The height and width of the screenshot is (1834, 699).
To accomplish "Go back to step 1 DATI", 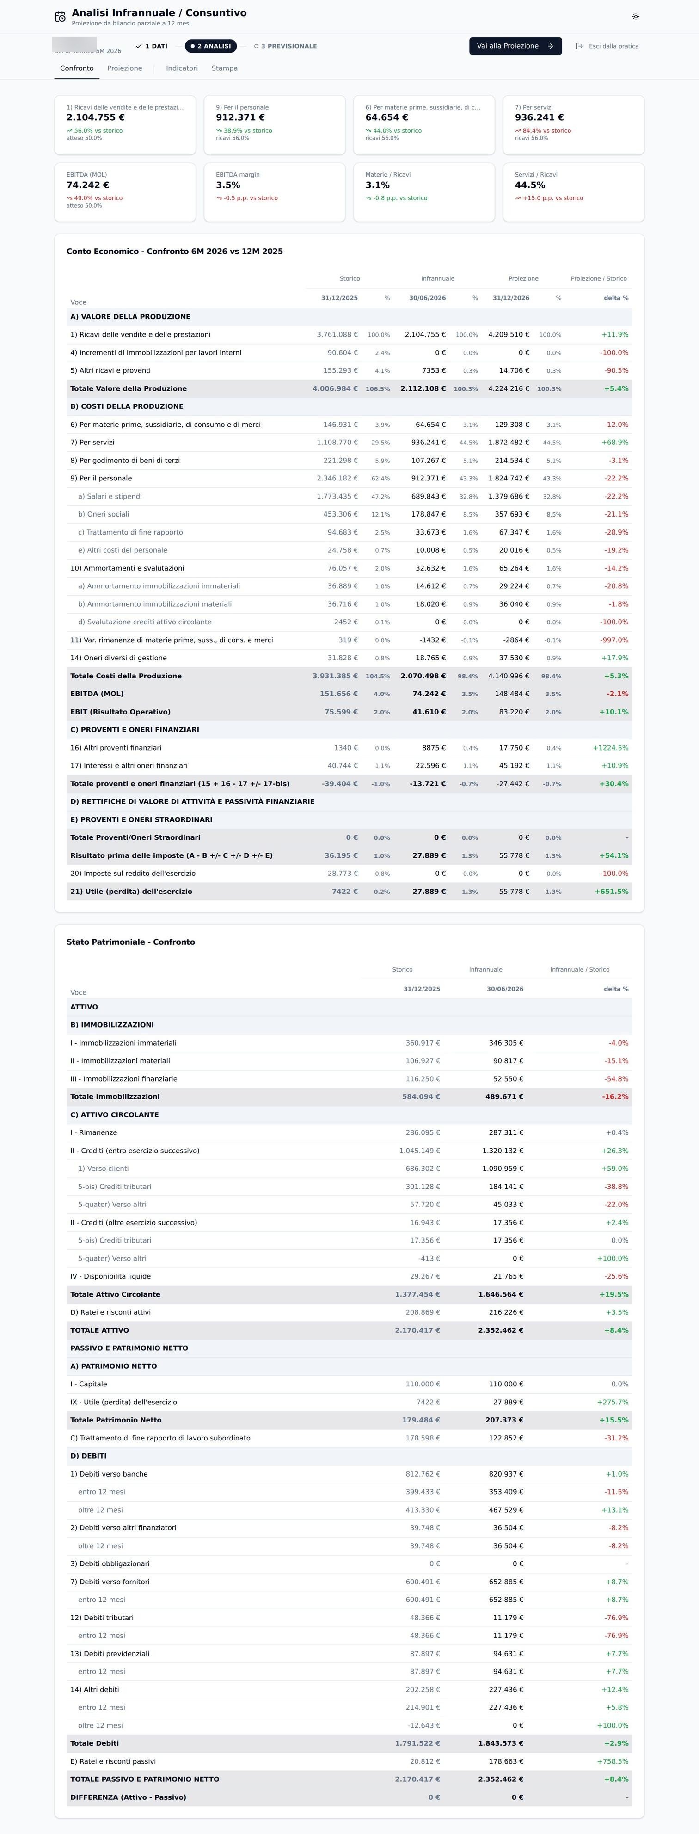I will pyautogui.click(x=152, y=46).
